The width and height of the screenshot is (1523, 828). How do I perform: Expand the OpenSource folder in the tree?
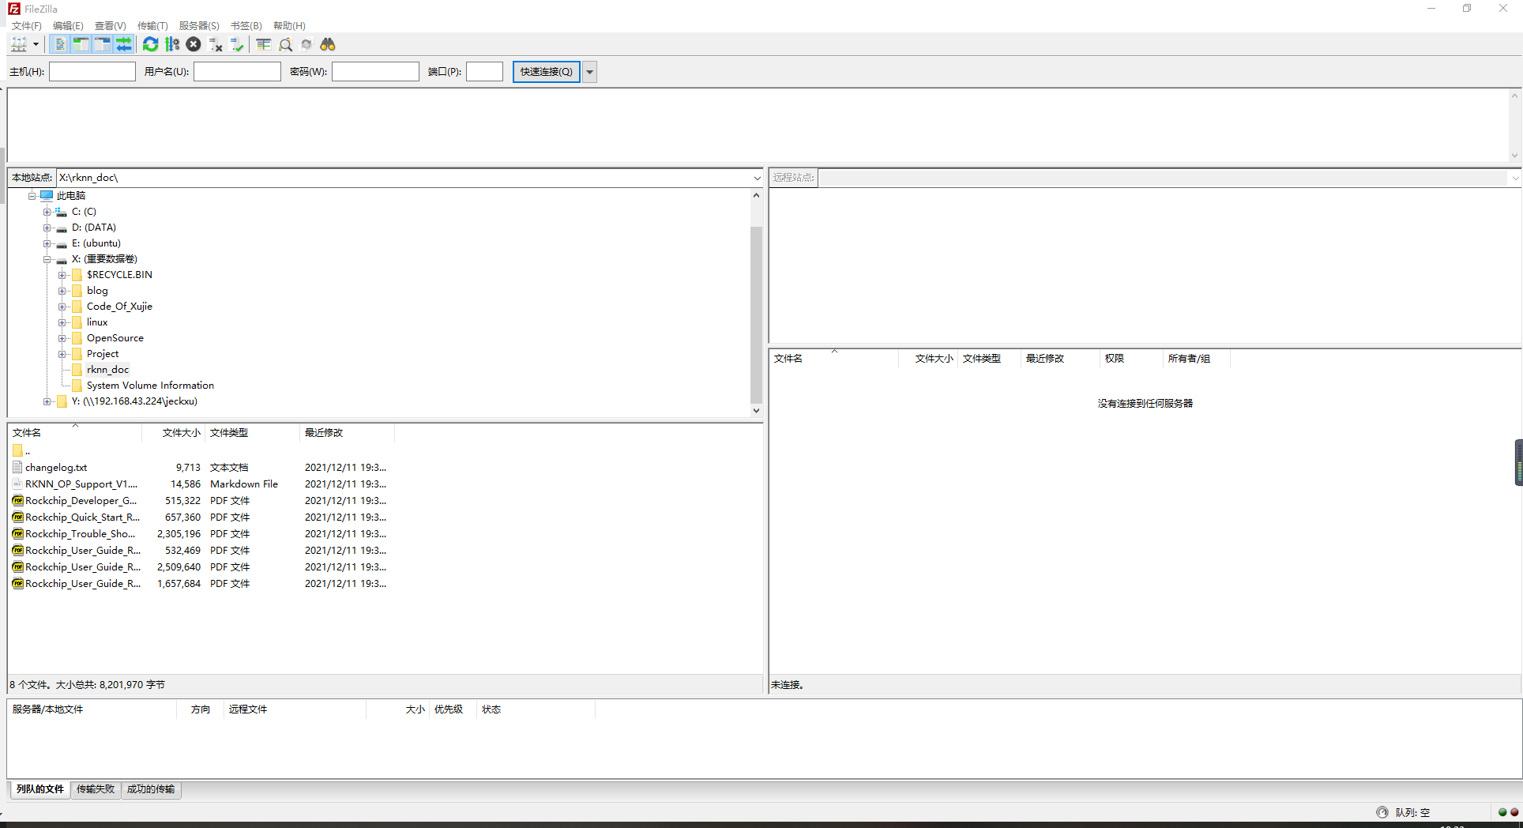point(63,337)
